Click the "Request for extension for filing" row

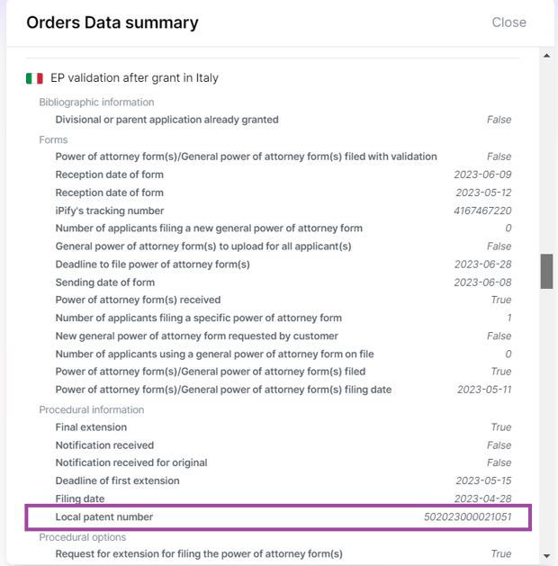[199, 553]
